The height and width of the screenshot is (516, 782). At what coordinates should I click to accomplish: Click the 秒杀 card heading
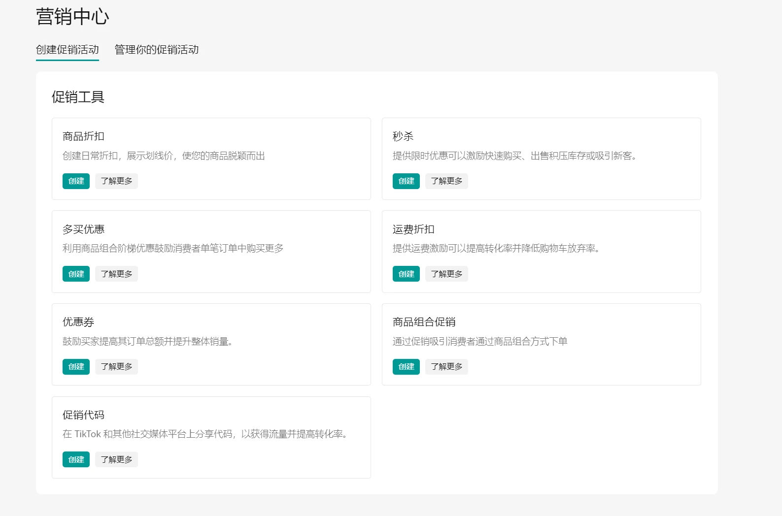click(x=403, y=136)
